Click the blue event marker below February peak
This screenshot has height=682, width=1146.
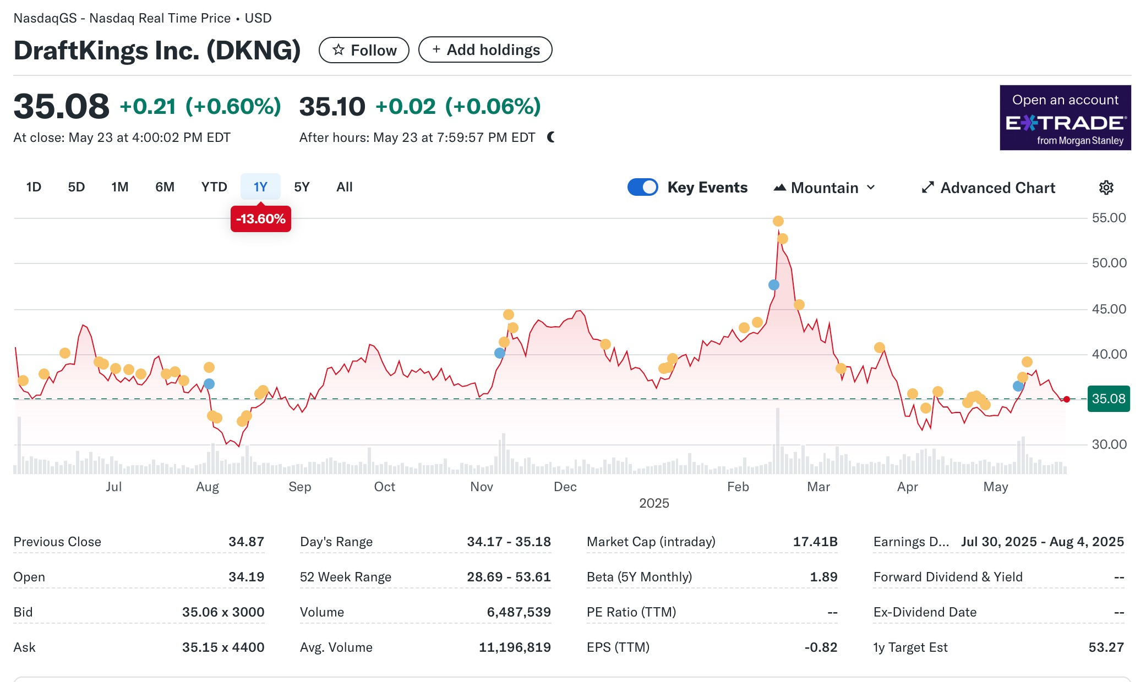773,285
